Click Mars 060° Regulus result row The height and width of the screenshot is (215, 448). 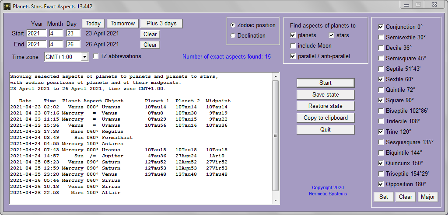click(67, 132)
